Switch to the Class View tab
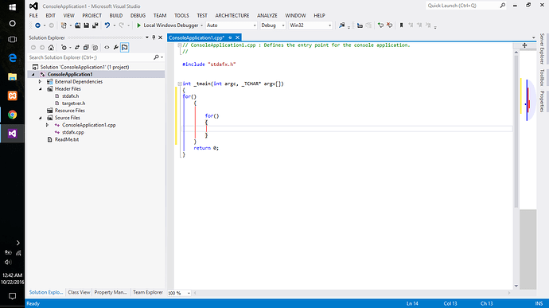 [79, 292]
